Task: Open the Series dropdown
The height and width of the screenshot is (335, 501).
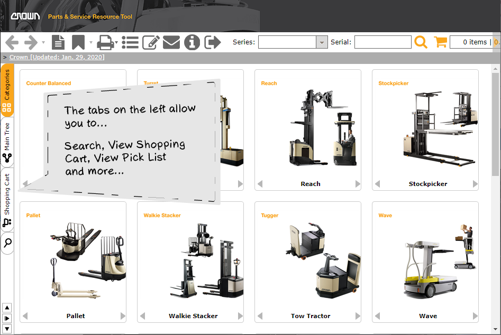Action: coord(321,42)
